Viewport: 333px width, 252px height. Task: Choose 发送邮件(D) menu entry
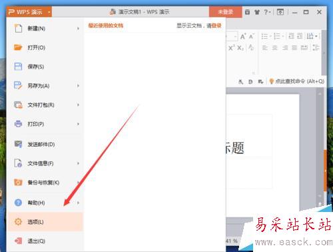pos(45,144)
